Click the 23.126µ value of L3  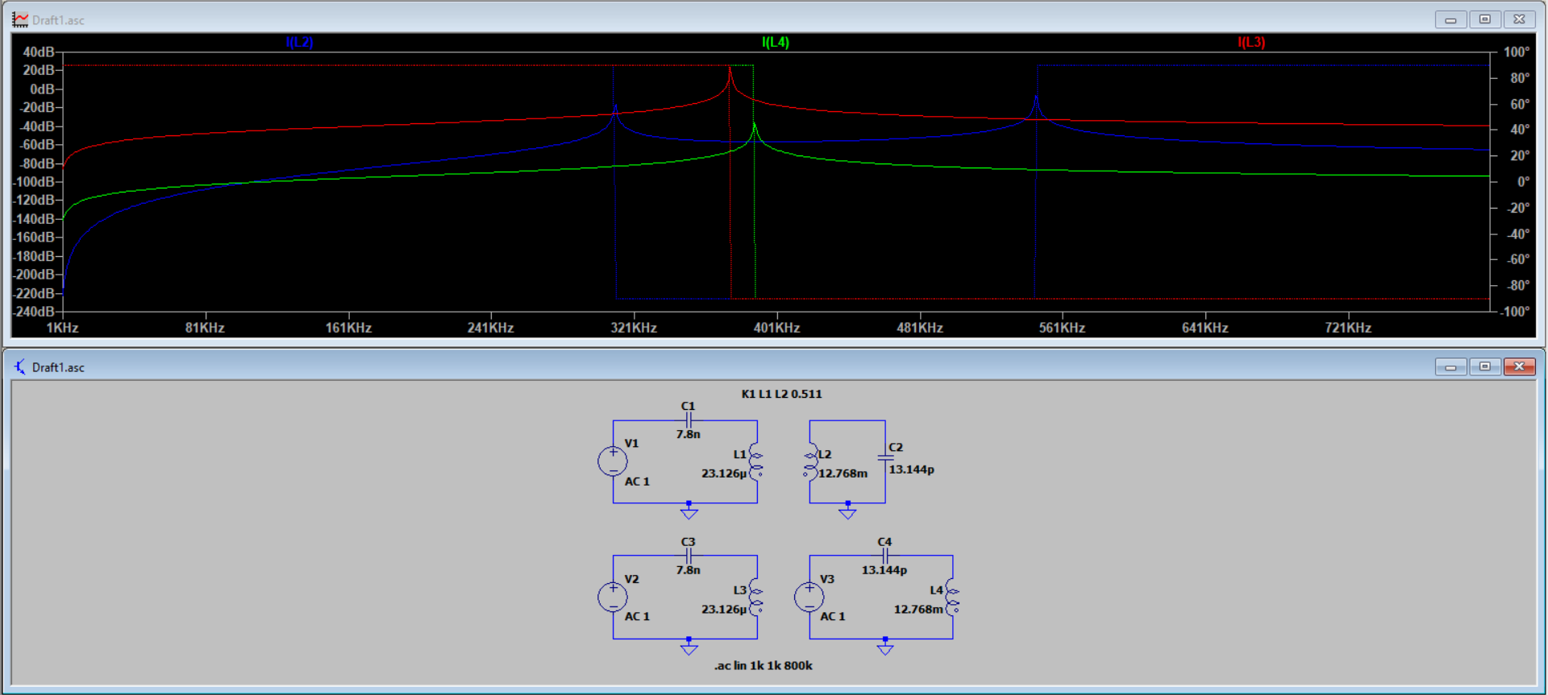pos(724,610)
